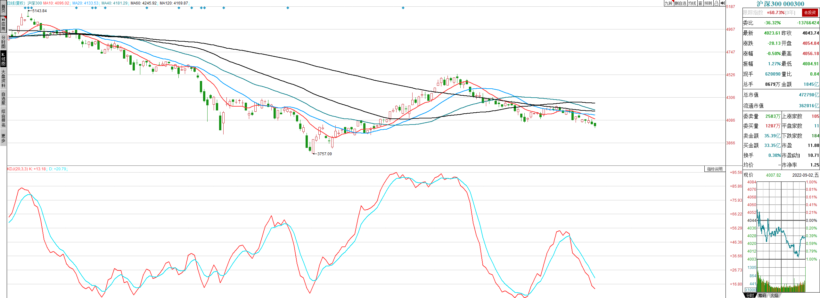
Task: Click the blue diamond marker above 5143.84
Action: [28, 8]
